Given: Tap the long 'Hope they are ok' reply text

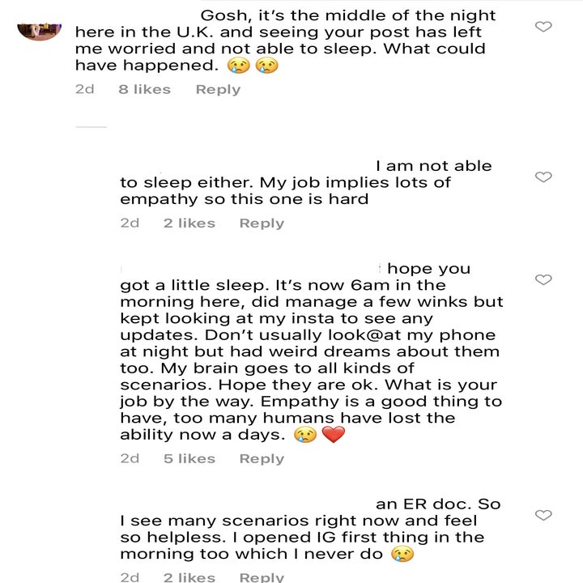Looking at the screenshot, I should (x=308, y=352).
